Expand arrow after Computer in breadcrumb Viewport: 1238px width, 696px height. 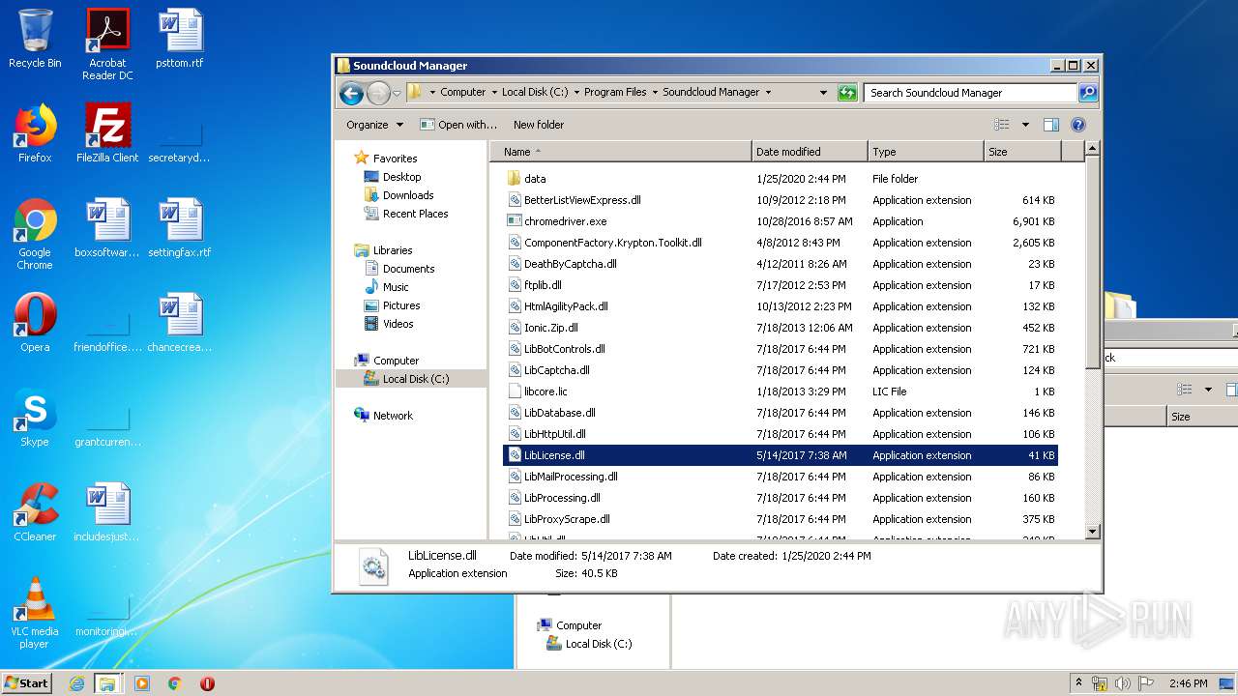point(494,93)
